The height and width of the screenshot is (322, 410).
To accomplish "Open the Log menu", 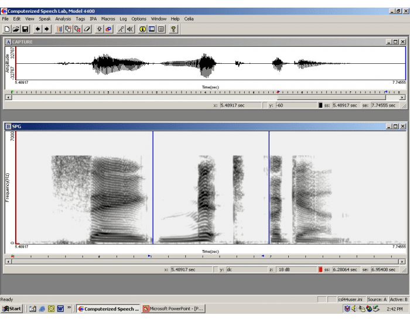I will pyautogui.click(x=123, y=19).
